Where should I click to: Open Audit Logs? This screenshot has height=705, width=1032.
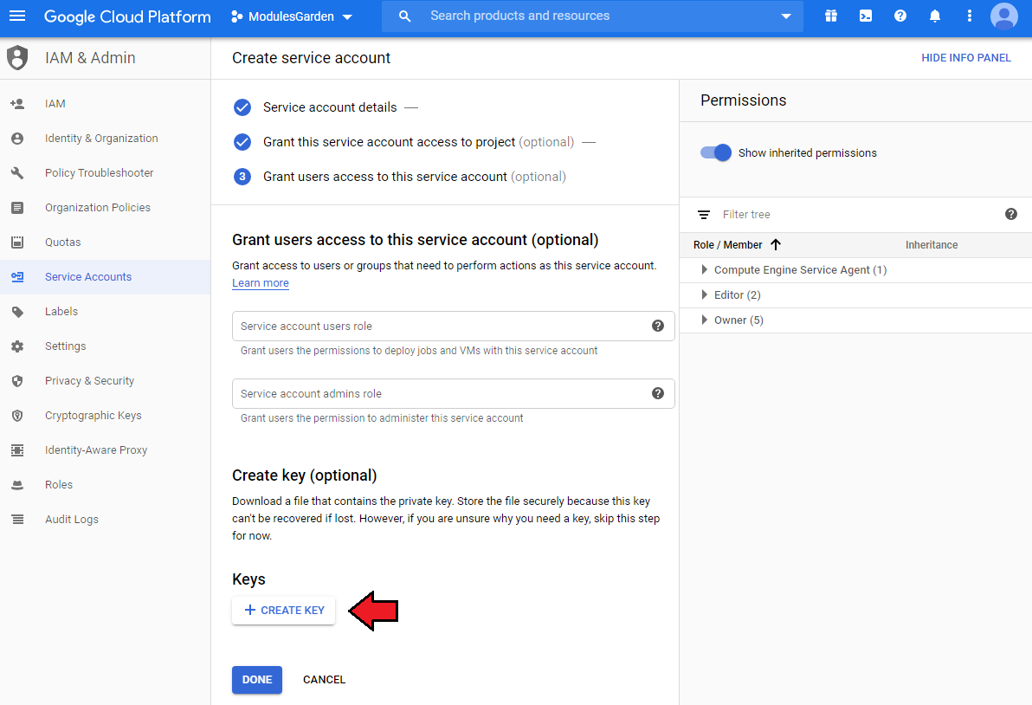click(x=72, y=520)
